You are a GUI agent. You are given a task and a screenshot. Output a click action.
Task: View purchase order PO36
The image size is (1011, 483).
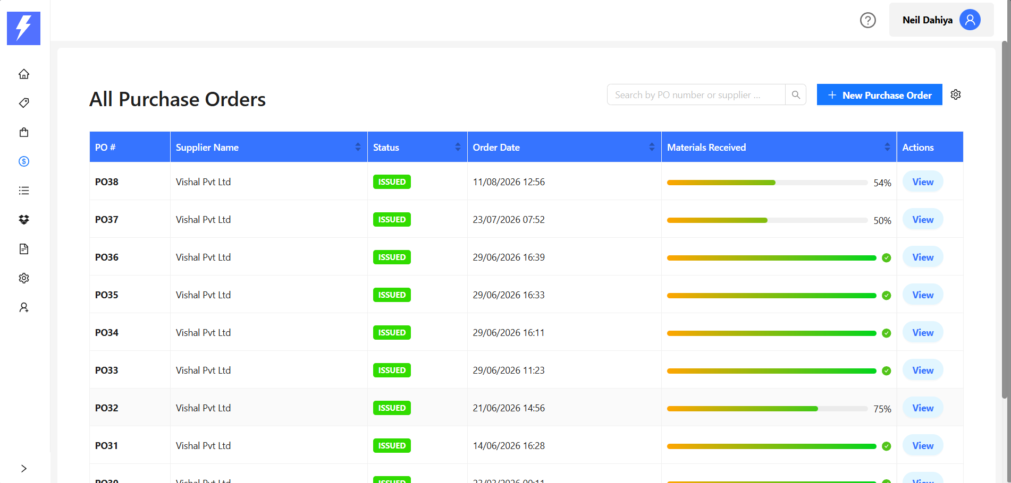click(923, 257)
